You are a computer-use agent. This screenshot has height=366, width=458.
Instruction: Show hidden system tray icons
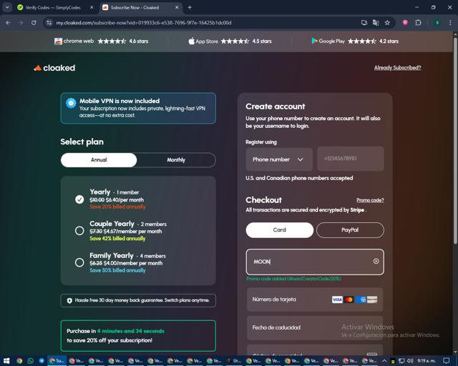pos(384,361)
